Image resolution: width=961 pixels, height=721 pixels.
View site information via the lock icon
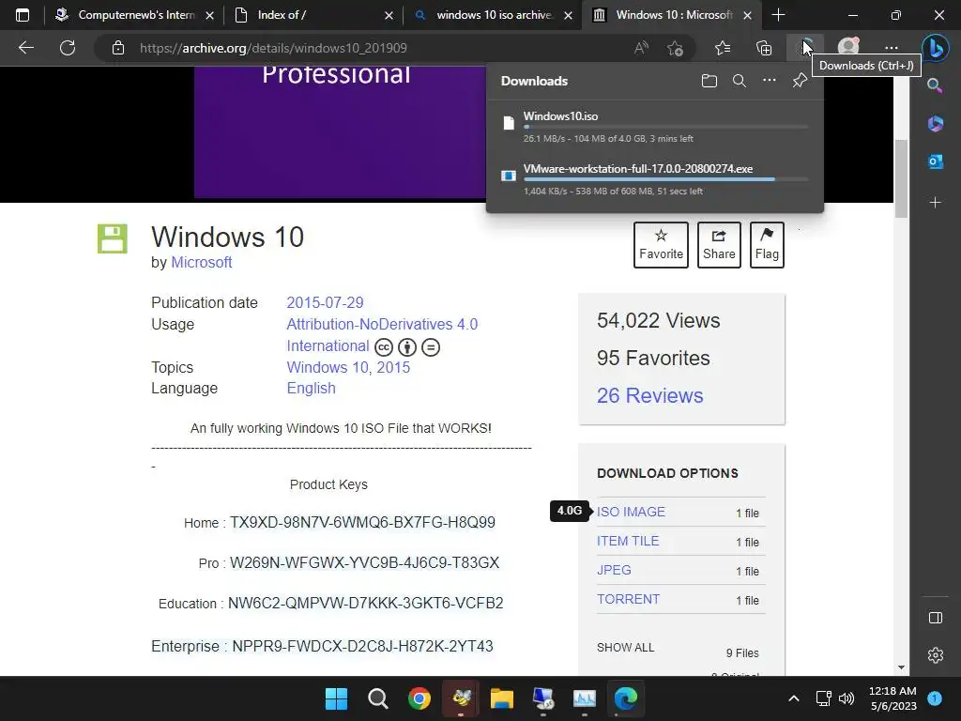point(118,48)
